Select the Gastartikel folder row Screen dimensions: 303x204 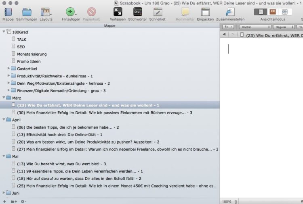click(110, 69)
